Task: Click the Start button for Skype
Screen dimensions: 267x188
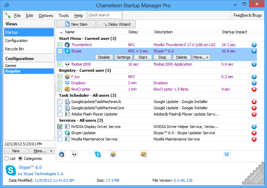Action: click(143, 57)
